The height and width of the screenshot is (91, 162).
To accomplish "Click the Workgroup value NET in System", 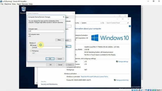I will click(x=86, y=70).
